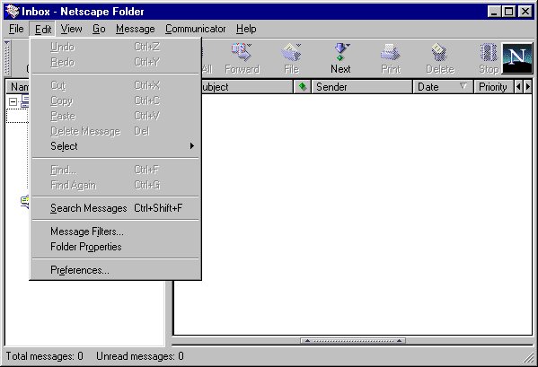This screenshot has width=538, height=367.
Task: Click the Name column header in folder pane
Action: (x=18, y=87)
